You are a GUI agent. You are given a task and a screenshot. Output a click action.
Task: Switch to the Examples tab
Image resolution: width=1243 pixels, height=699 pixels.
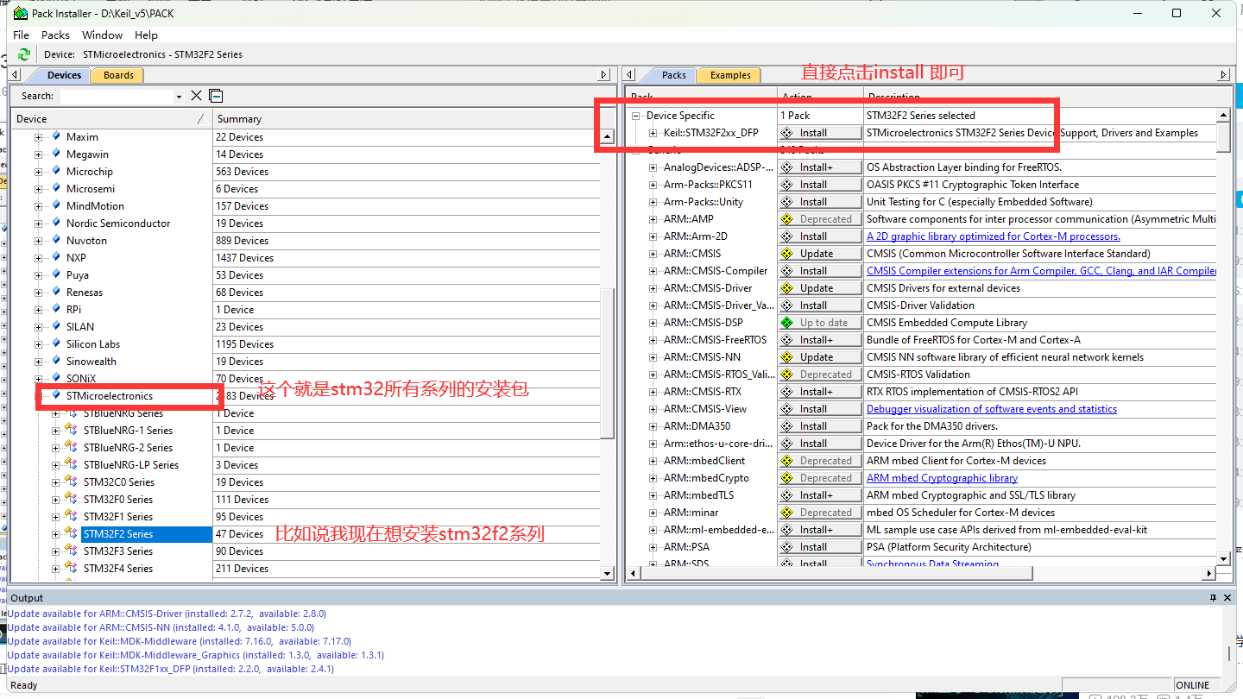click(730, 75)
